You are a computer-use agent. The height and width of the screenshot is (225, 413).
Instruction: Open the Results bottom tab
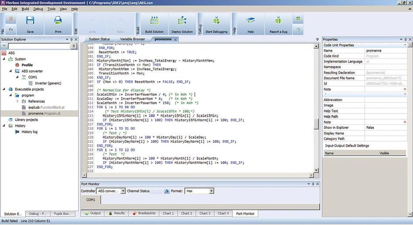(x=117, y=213)
